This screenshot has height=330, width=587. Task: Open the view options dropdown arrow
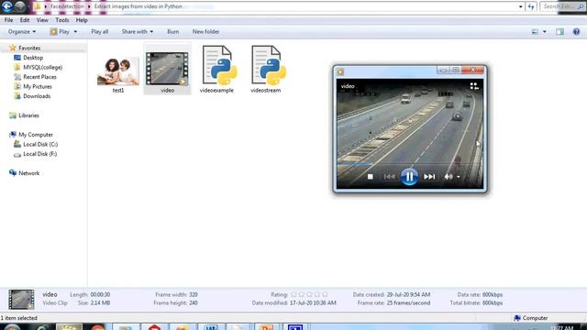544,32
